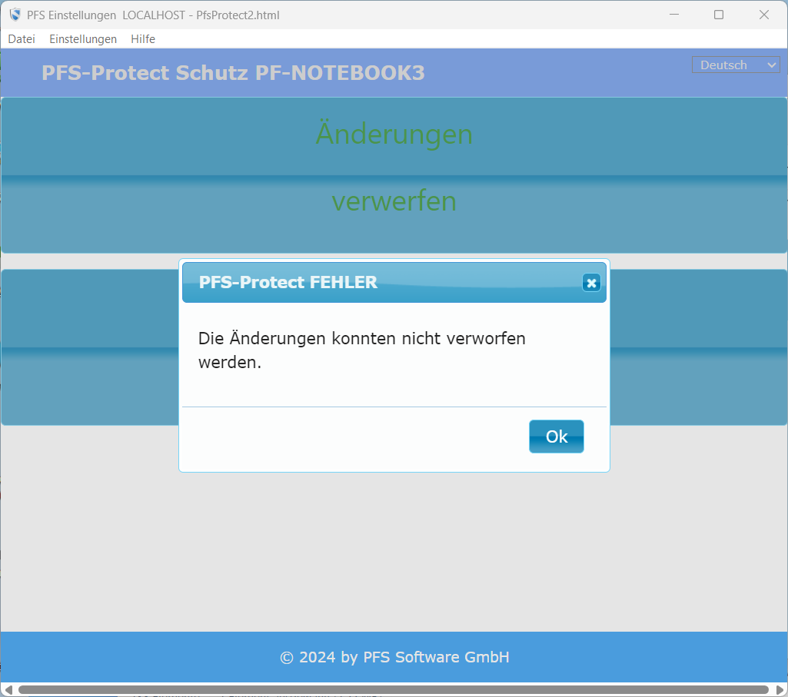
Task: Close the error dialog with the X icon
Action: coord(591,283)
